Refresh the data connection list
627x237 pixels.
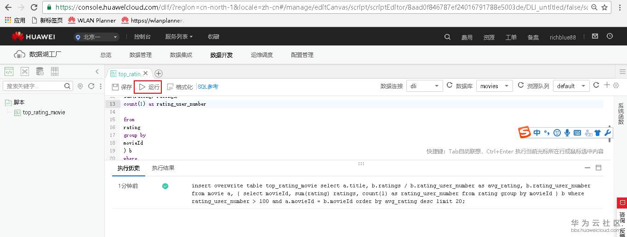point(450,85)
